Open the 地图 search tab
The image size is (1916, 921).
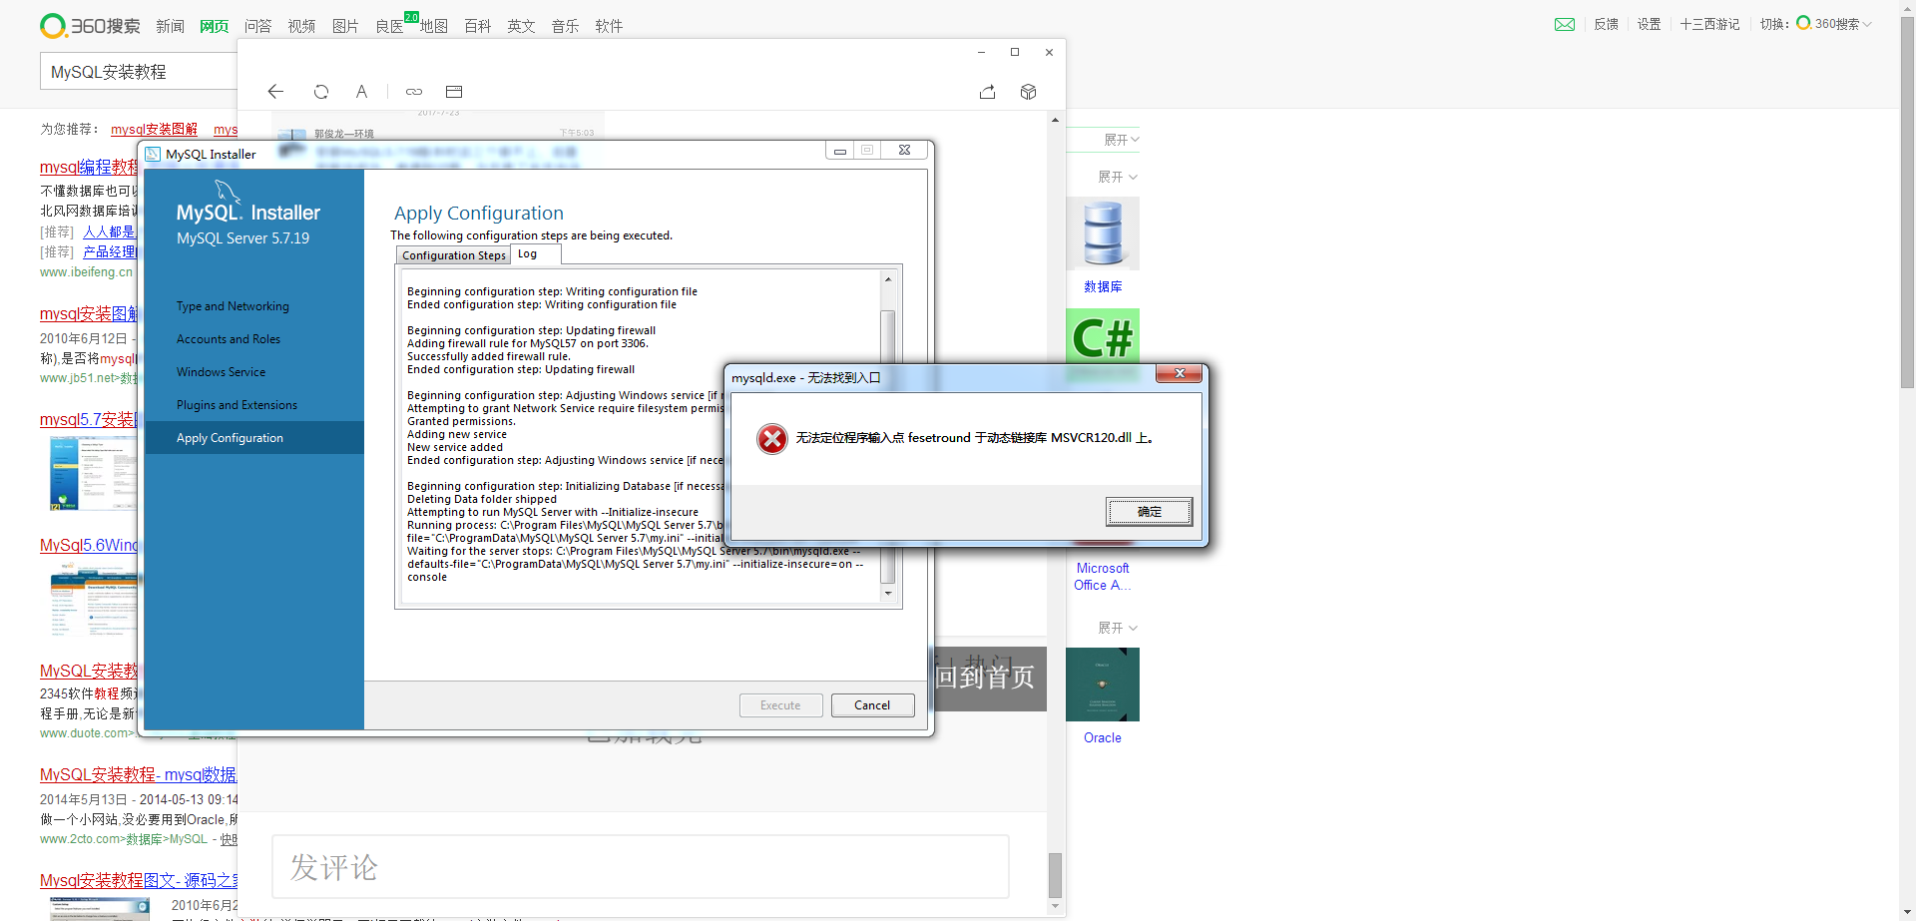tap(433, 26)
